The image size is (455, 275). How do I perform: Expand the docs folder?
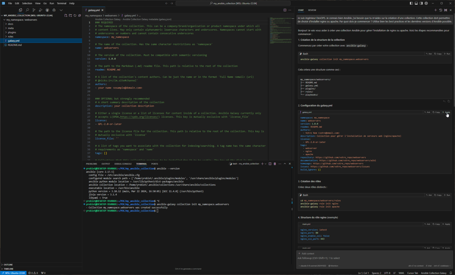point(11,24)
